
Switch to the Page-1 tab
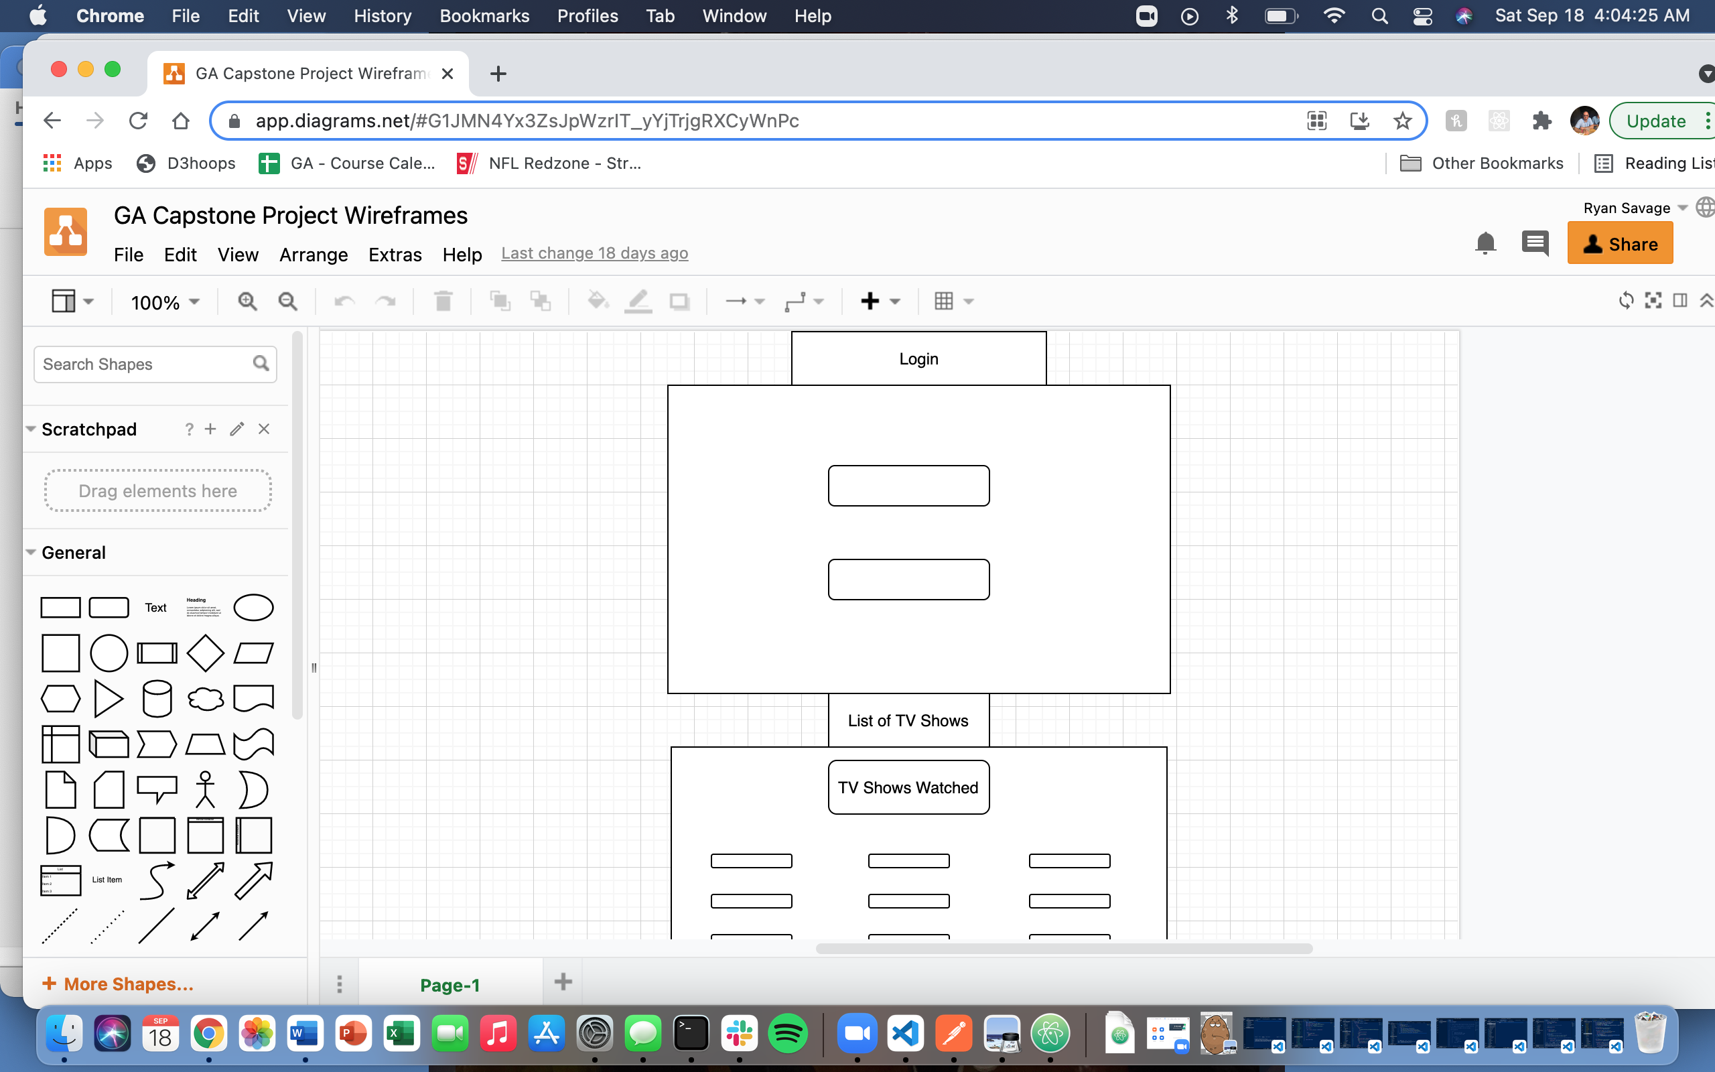pyautogui.click(x=450, y=985)
